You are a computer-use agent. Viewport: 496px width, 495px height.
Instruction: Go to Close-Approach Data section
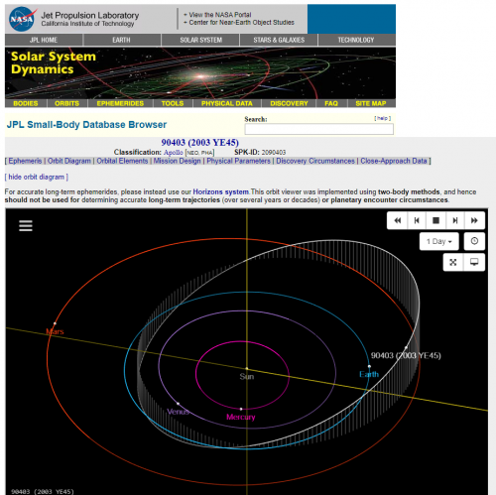394,161
